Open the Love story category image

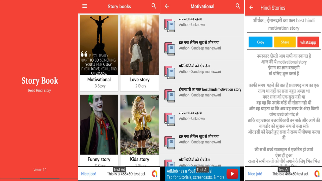(x=139, y=45)
